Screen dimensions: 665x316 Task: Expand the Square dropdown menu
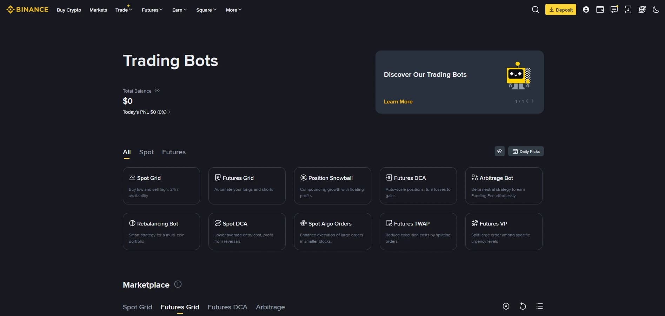tap(206, 10)
